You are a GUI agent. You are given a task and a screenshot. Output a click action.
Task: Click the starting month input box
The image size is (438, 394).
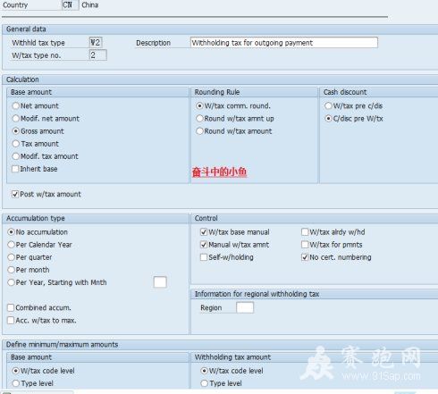160,282
